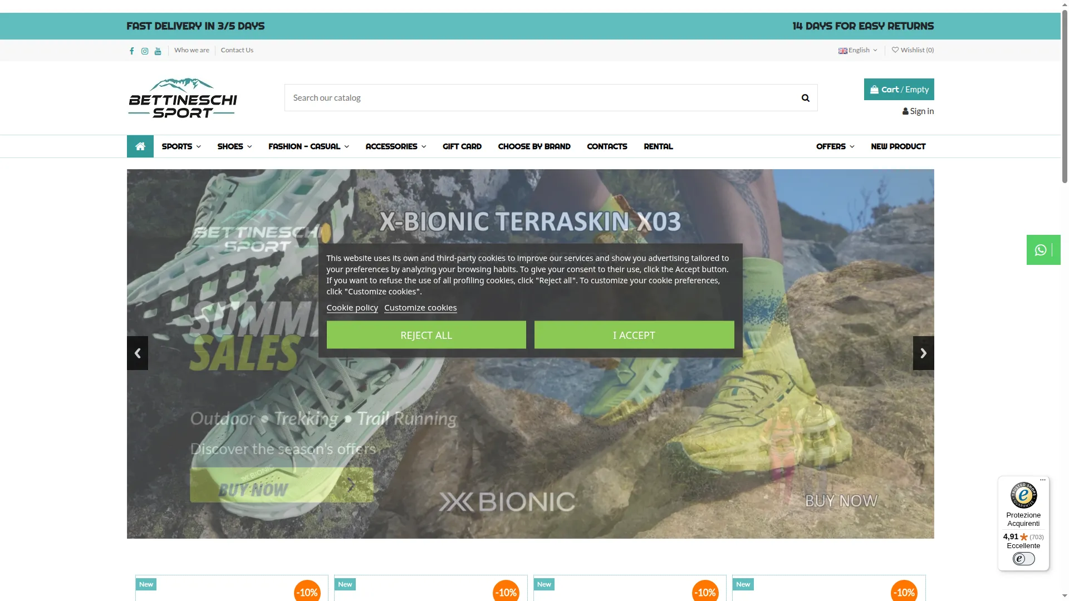This screenshot has height=601, width=1069.
Task: Click the home icon in navigation
Action: (x=140, y=146)
